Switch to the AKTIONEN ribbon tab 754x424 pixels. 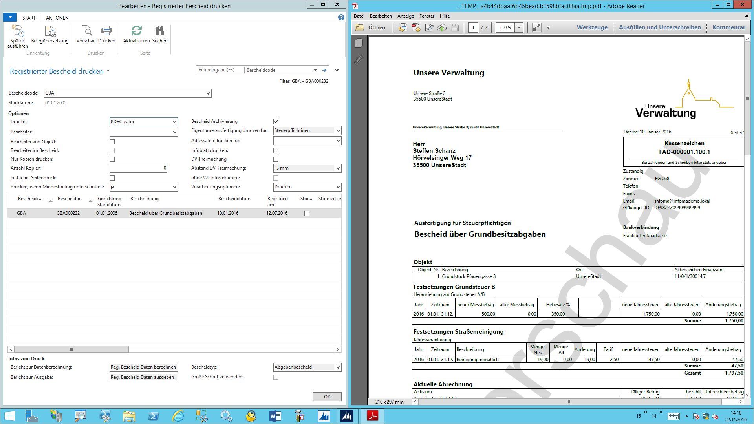57,18
